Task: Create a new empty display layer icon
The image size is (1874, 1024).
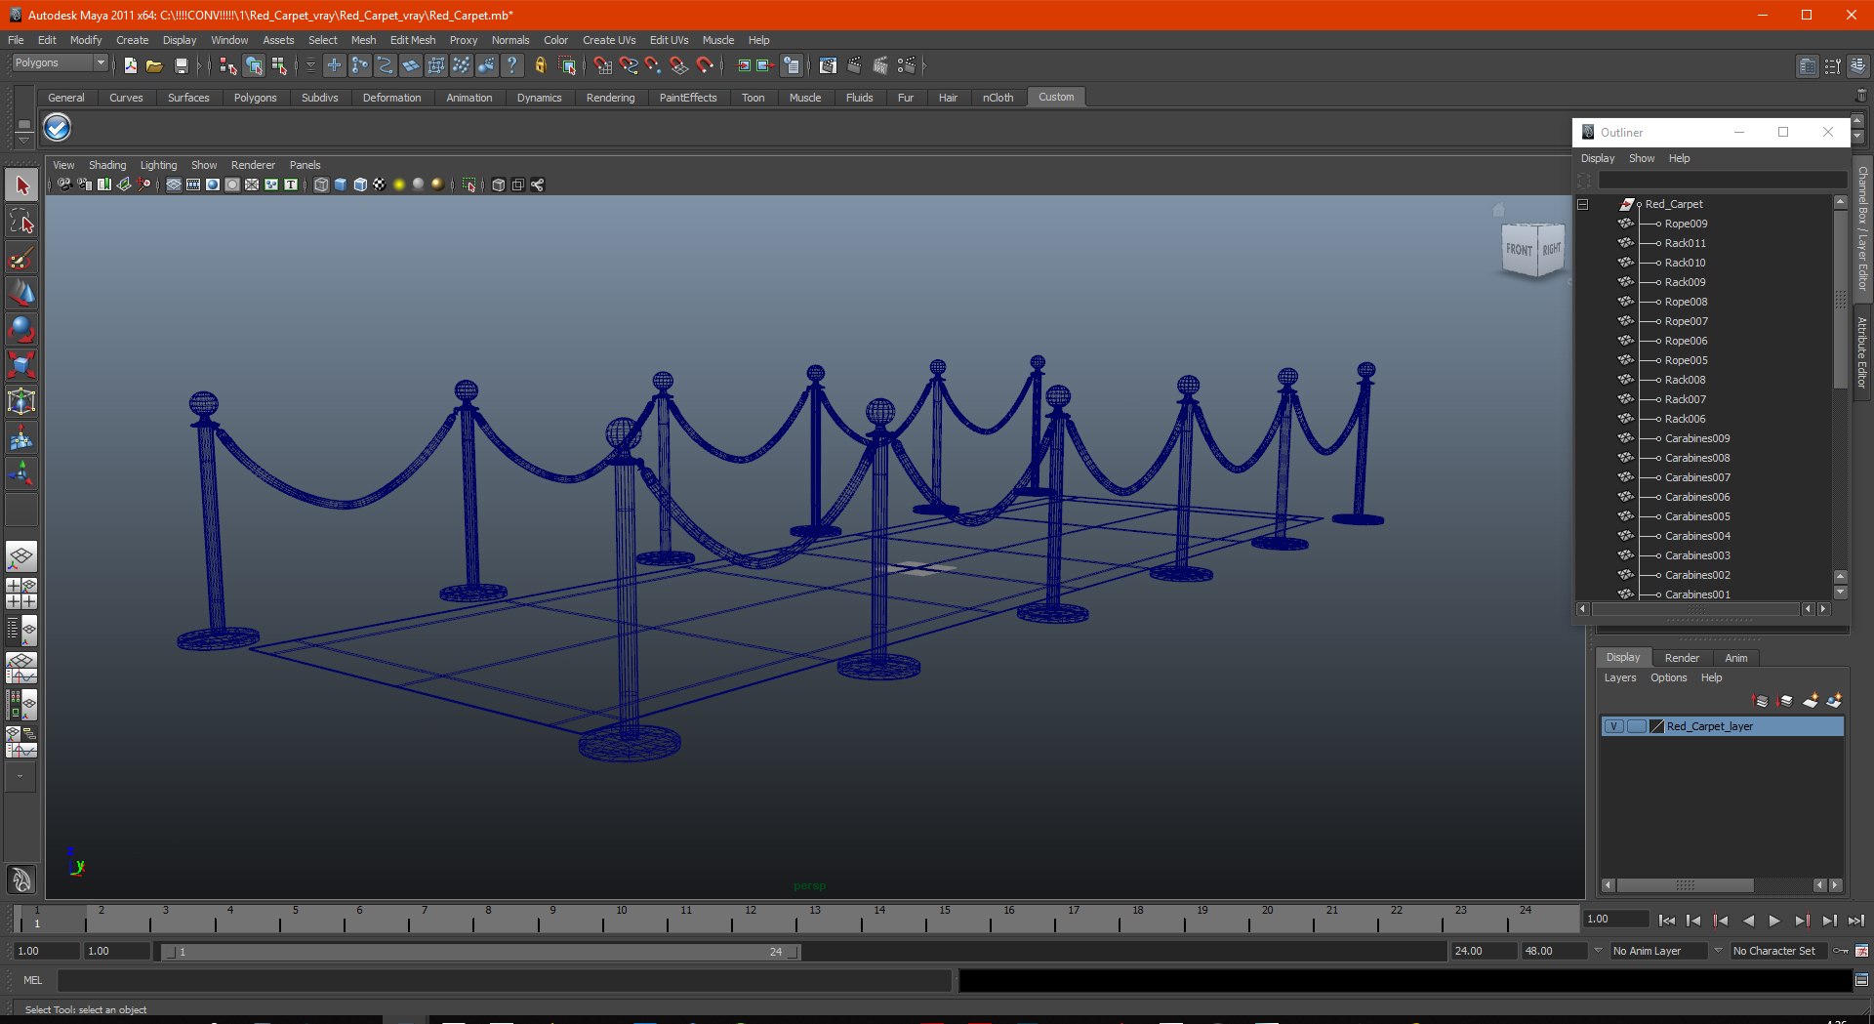Action: (x=1811, y=700)
